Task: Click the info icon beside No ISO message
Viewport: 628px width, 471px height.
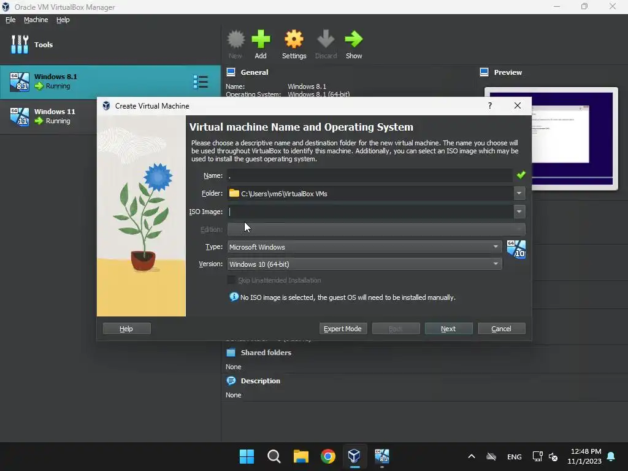Action: [x=234, y=297]
